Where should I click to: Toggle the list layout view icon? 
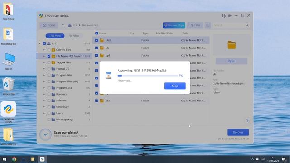(x=208, y=25)
